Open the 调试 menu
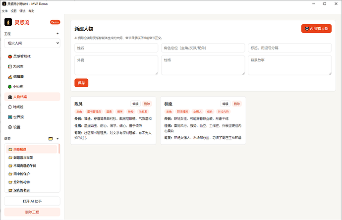Screen dimensions: 342x220 point(22,11)
